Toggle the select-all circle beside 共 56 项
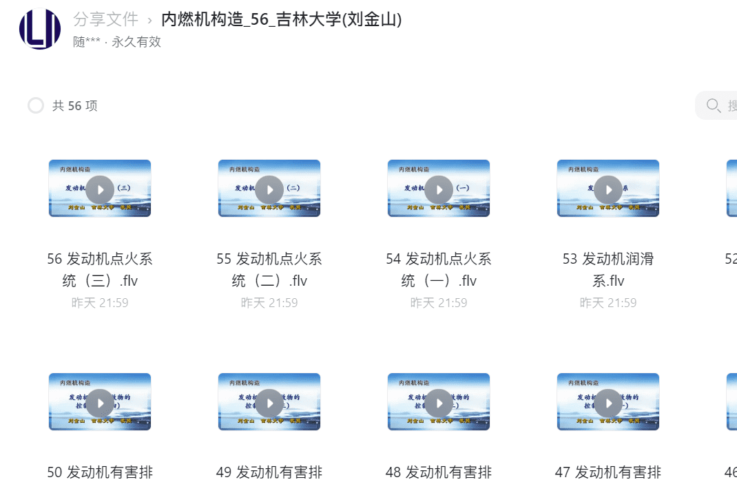This screenshot has width=737, height=482. pyautogui.click(x=36, y=106)
